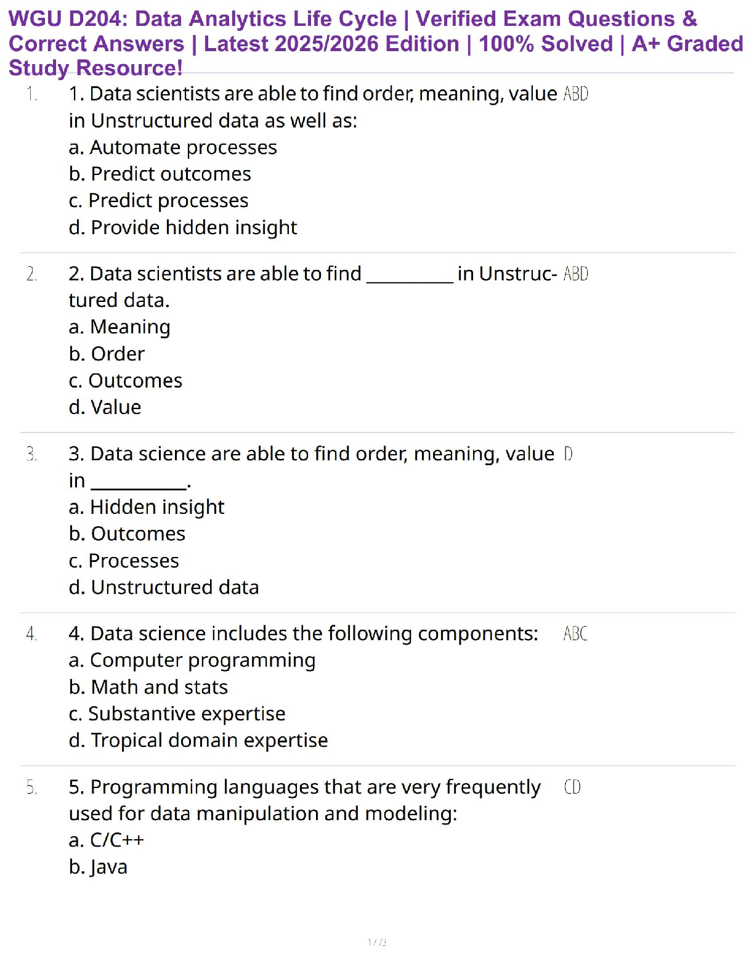Viewport: 754px width, 976px height.
Task: Choose 'b. Predict outcomes' under question 1
Action: [160, 174]
